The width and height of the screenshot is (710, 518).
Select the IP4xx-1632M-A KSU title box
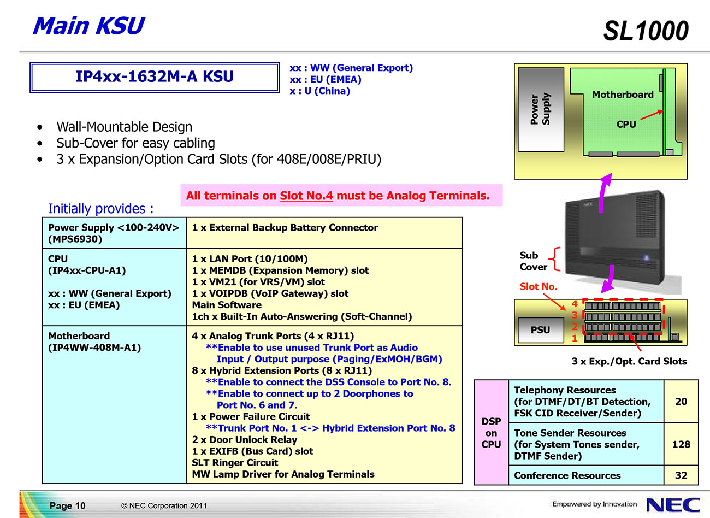[x=155, y=77]
